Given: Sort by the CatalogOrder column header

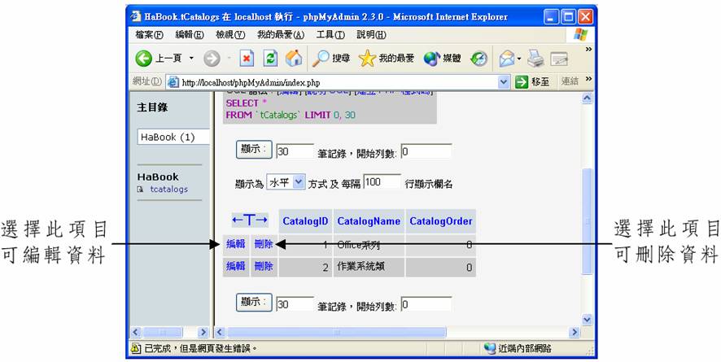Looking at the screenshot, I should tap(441, 221).
